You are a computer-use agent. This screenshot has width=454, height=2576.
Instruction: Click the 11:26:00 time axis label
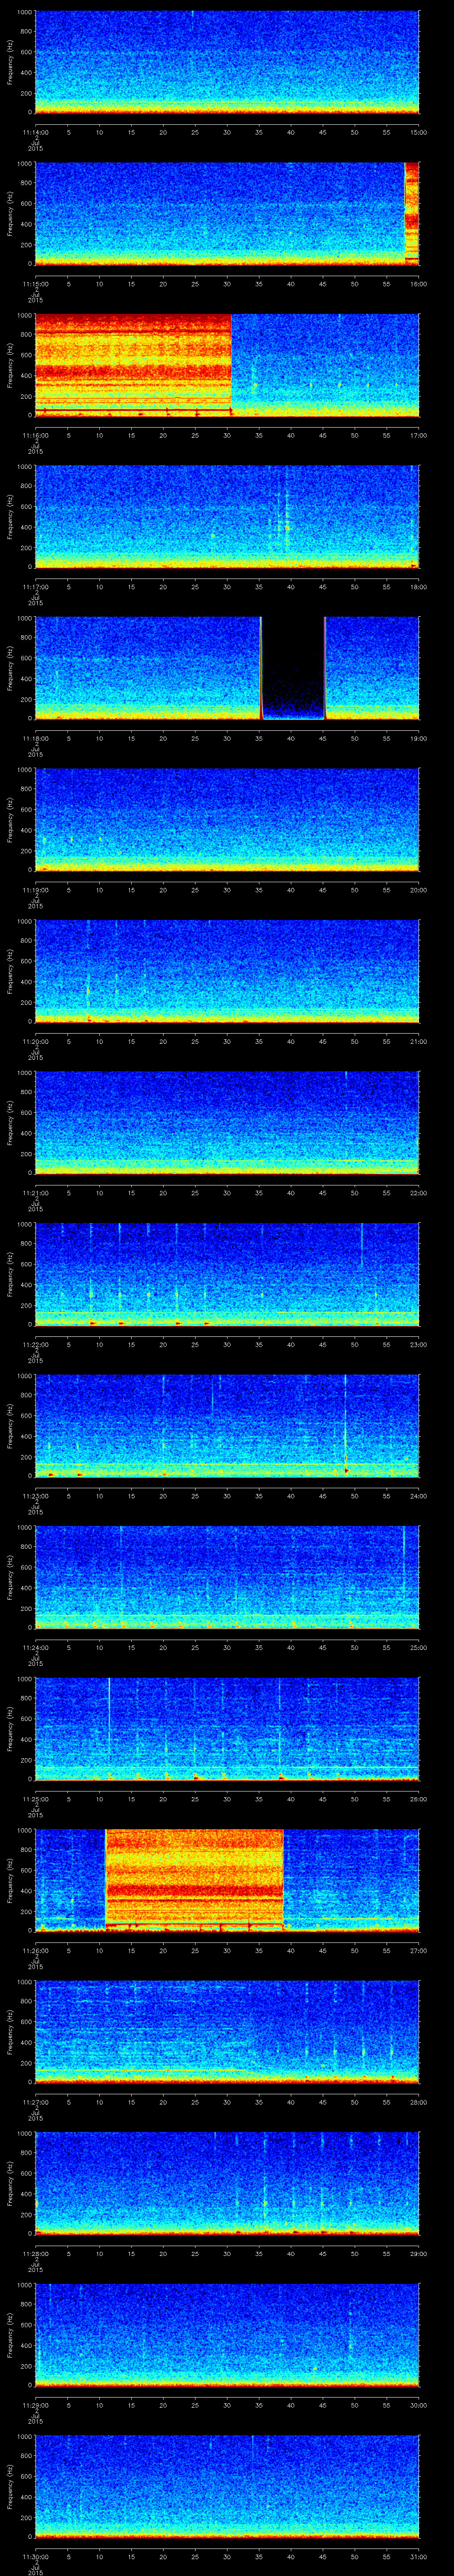(35, 1950)
